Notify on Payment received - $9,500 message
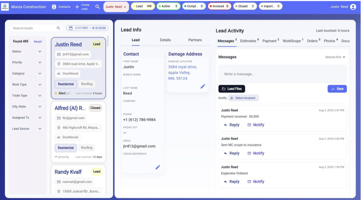 (256, 125)
